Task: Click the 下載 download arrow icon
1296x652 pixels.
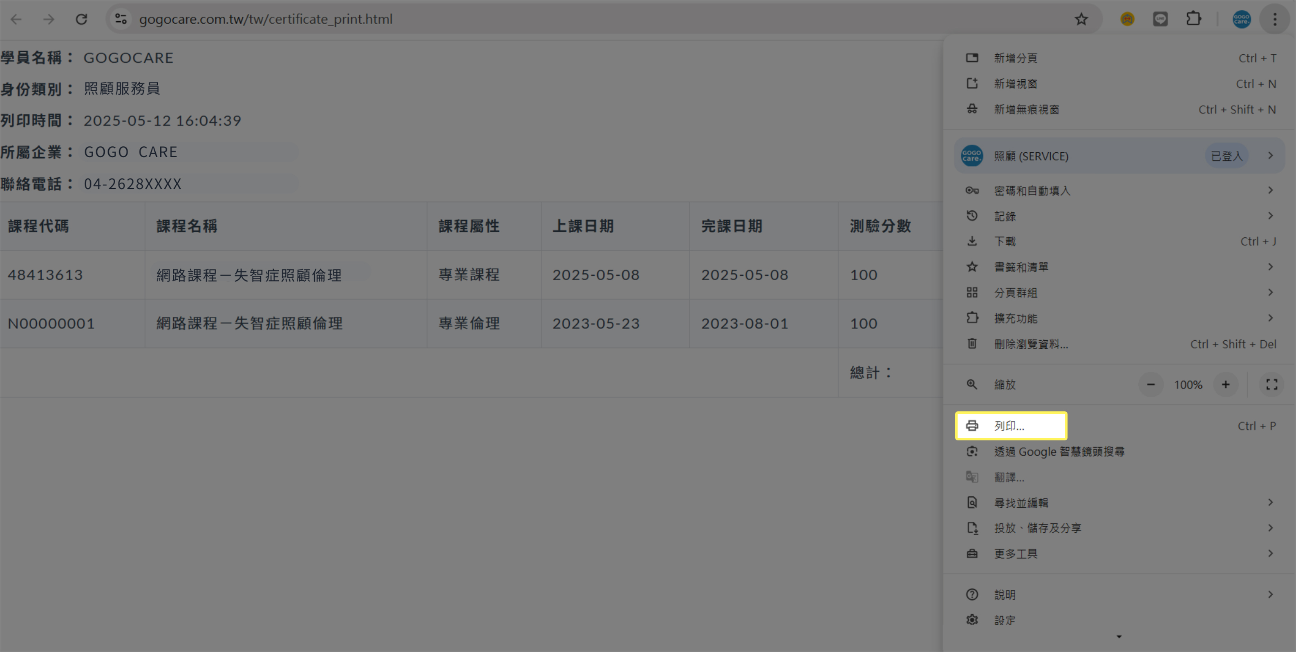Action: [x=972, y=241]
